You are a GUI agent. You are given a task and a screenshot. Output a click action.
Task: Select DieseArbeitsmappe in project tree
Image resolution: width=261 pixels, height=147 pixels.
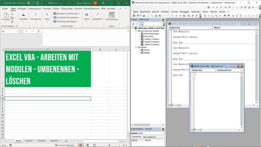[151, 33]
